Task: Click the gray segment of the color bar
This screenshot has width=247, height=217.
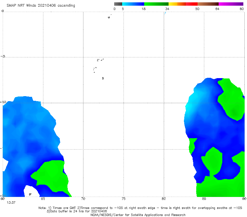Action: [118, 4]
